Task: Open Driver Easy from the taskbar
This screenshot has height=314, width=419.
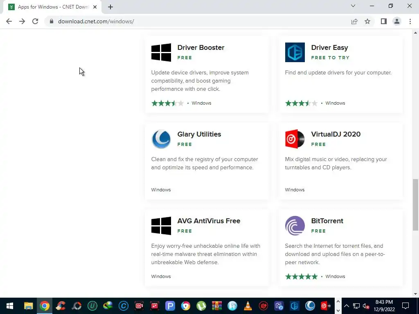Action: pyautogui.click(x=295, y=306)
